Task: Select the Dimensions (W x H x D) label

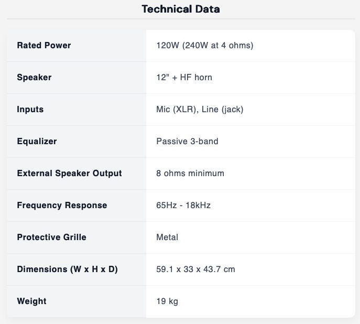Action: coord(67,269)
